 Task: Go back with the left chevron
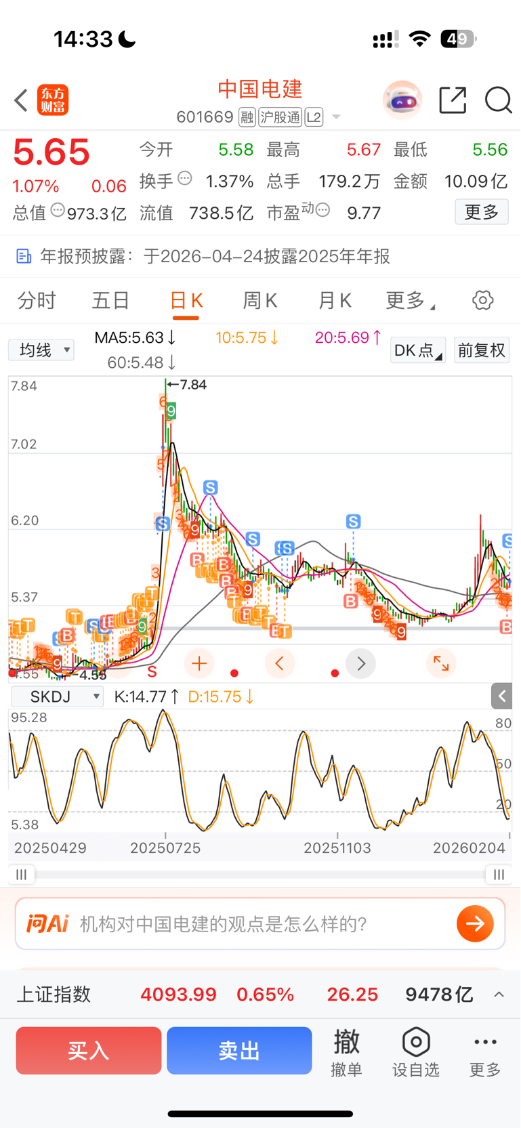tap(21, 100)
